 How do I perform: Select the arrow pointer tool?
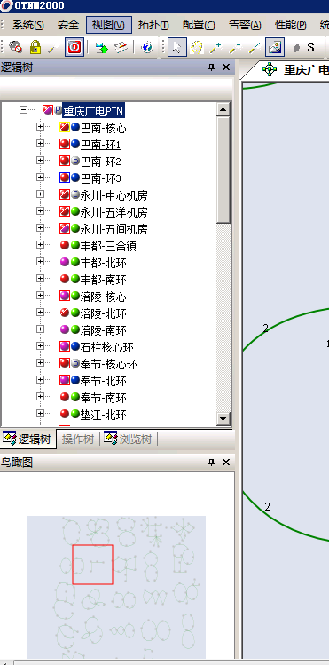pyautogui.click(x=177, y=47)
